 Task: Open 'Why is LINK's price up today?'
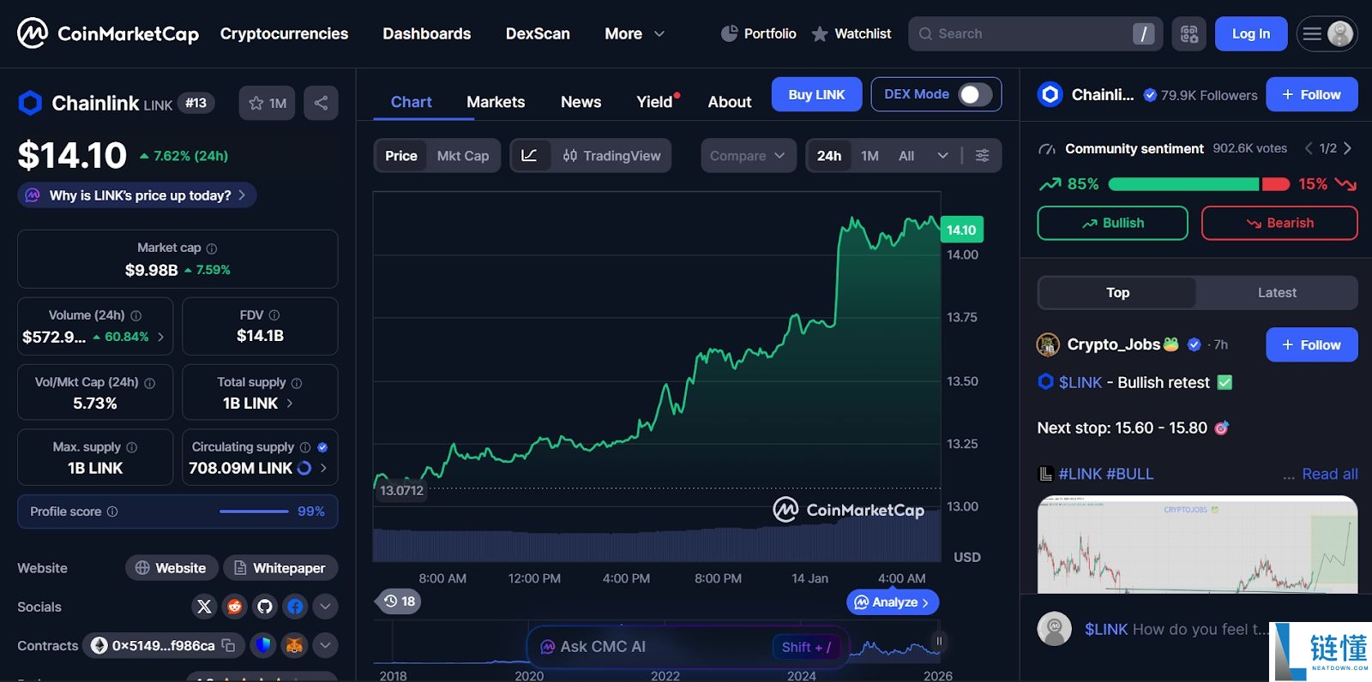(137, 195)
